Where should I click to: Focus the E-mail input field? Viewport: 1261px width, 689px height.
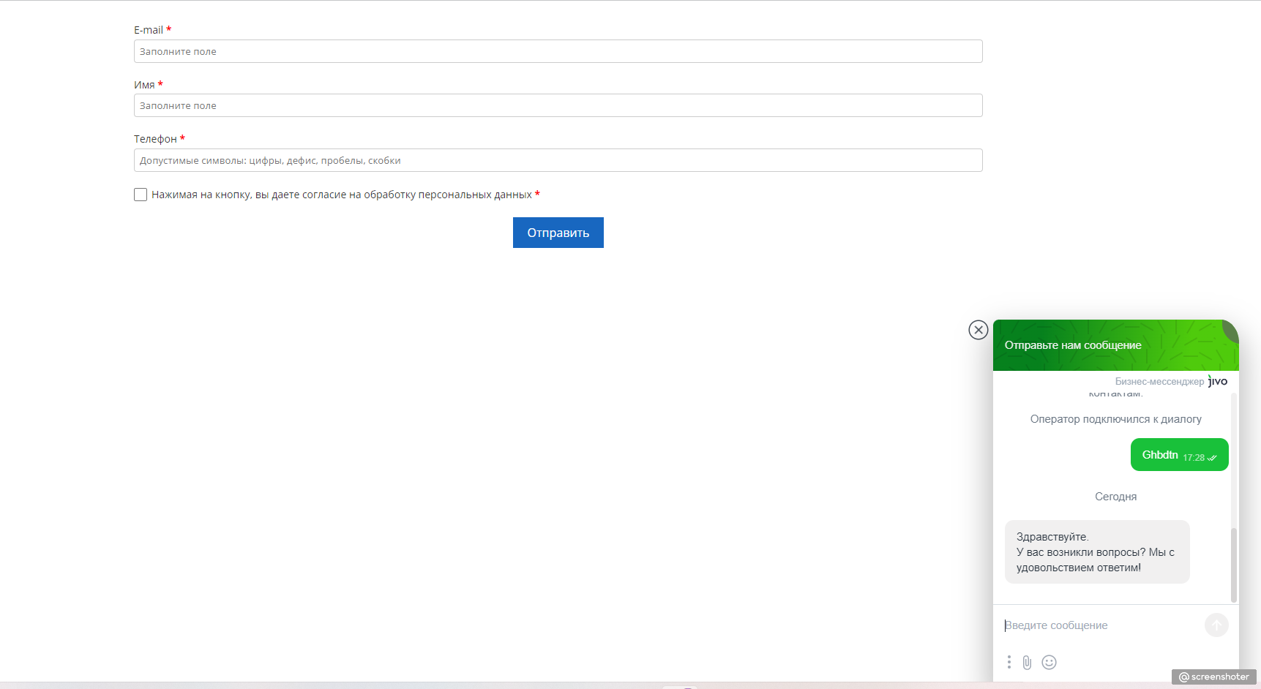point(558,51)
